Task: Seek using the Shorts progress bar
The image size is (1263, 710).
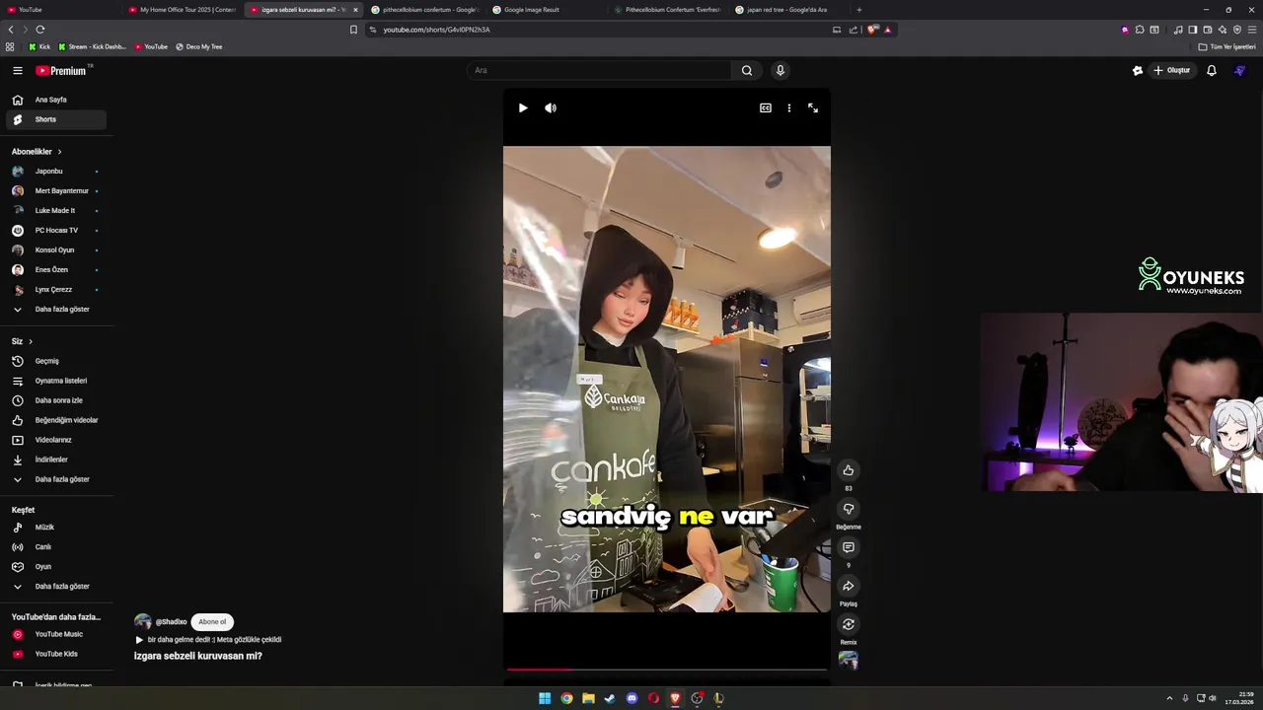Action: click(x=666, y=670)
